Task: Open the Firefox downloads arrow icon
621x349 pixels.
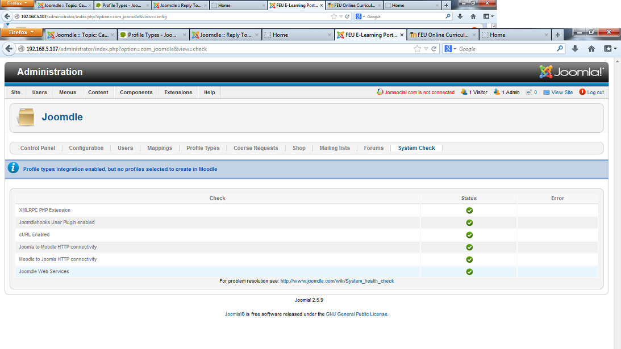Action: (575, 49)
